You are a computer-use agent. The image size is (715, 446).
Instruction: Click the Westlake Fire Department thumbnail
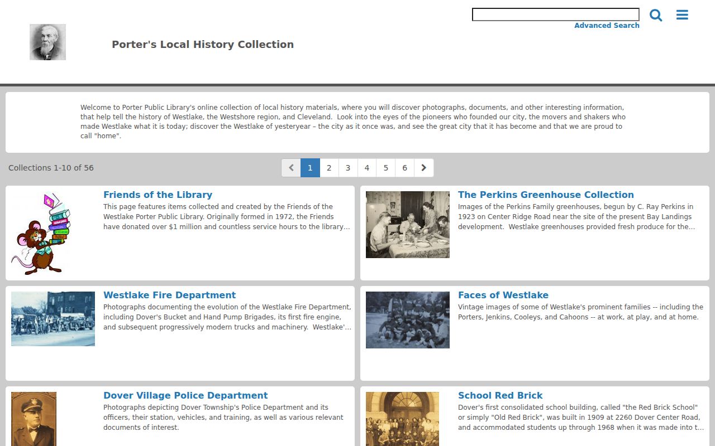coord(53,319)
